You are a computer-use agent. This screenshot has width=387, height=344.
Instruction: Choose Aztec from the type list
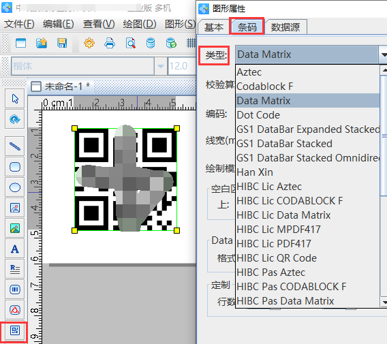pos(307,72)
